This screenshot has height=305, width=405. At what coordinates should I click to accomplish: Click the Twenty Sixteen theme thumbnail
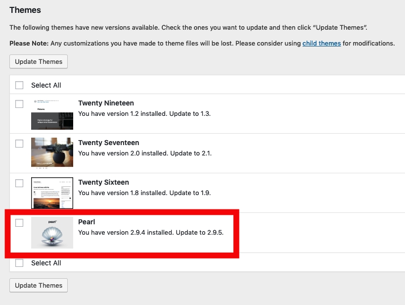point(52,193)
